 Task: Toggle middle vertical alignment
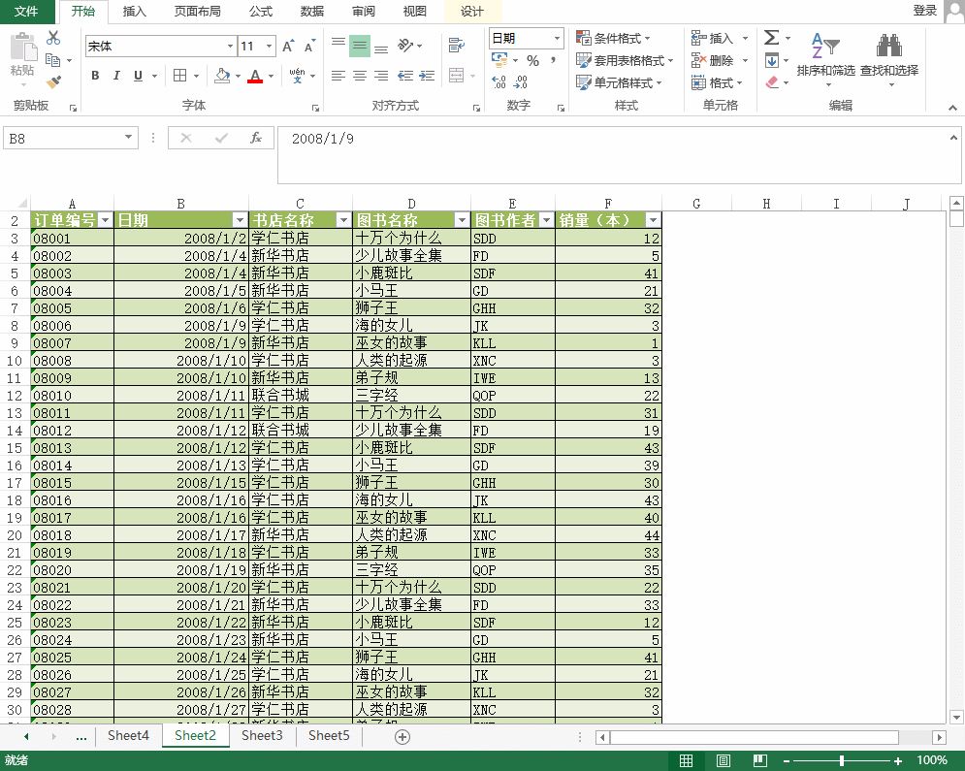pos(360,46)
